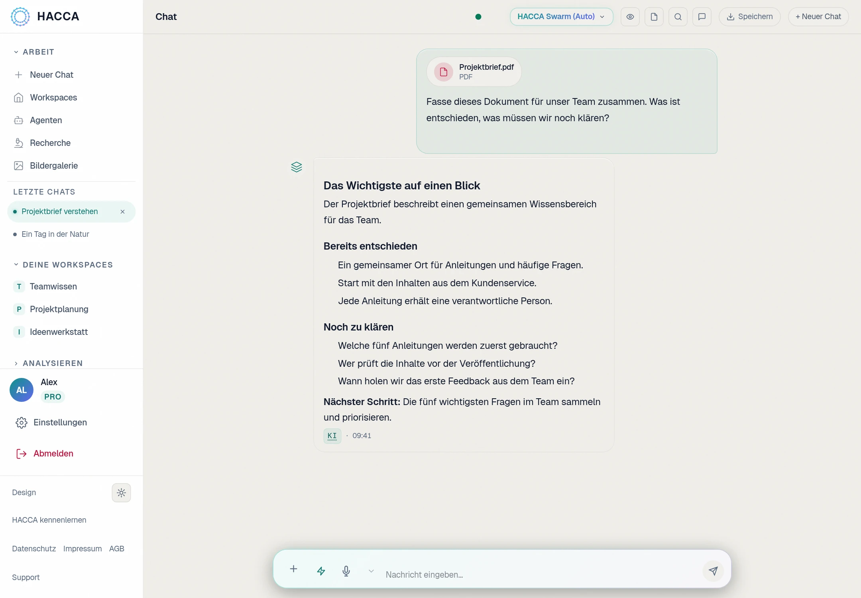Click the Nachricht eingeben input field
This screenshot has height=598, width=861.
click(x=540, y=574)
